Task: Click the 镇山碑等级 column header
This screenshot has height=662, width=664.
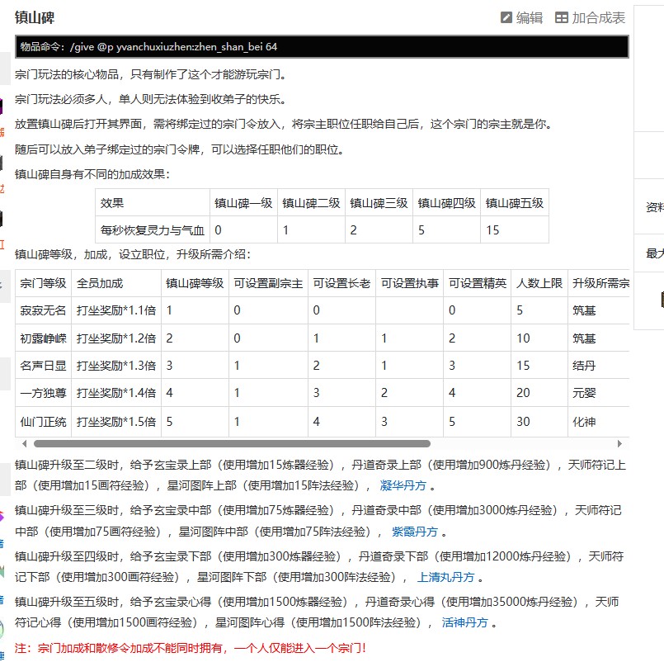Action: coord(195,283)
